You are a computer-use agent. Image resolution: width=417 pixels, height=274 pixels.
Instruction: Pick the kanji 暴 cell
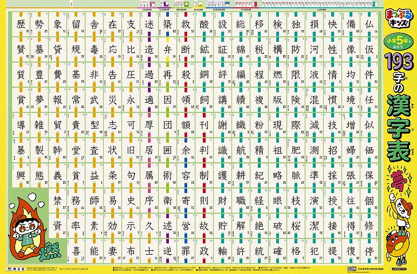(x=20, y=150)
